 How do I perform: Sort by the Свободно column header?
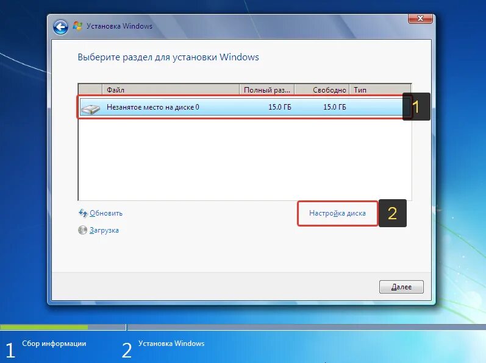[x=322, y=90]
